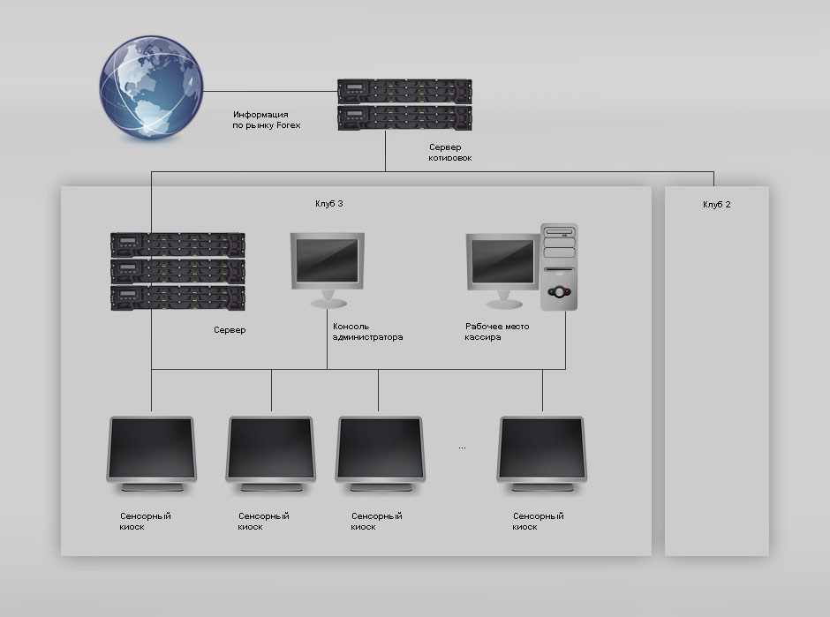Select the 'Консоль администратора' label
Image resolution: width=830 pixels, height=617 pixels.
pos(367,332)
